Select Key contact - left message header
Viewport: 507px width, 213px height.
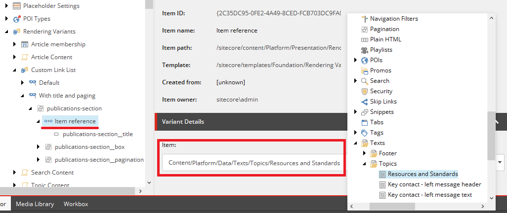coord(434,184)
